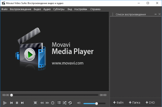This screenshot has width=162, height=107.
Task: Toggle repeat playback
Action: [70, 103]
